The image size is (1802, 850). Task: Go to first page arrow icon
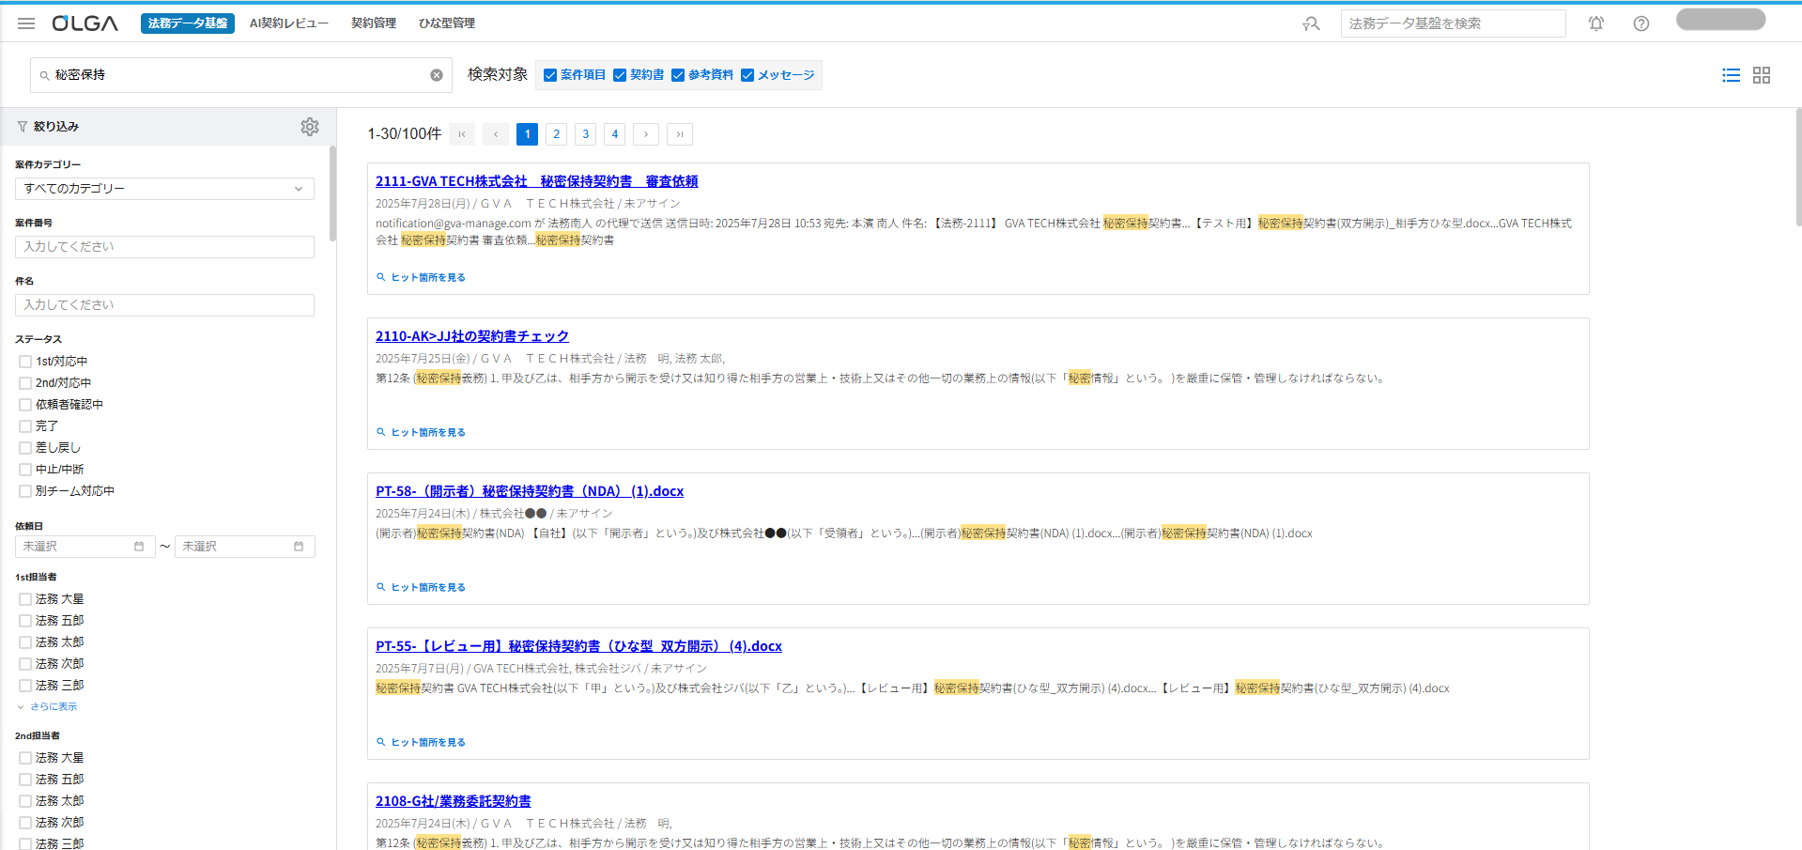tap(462, 134)
